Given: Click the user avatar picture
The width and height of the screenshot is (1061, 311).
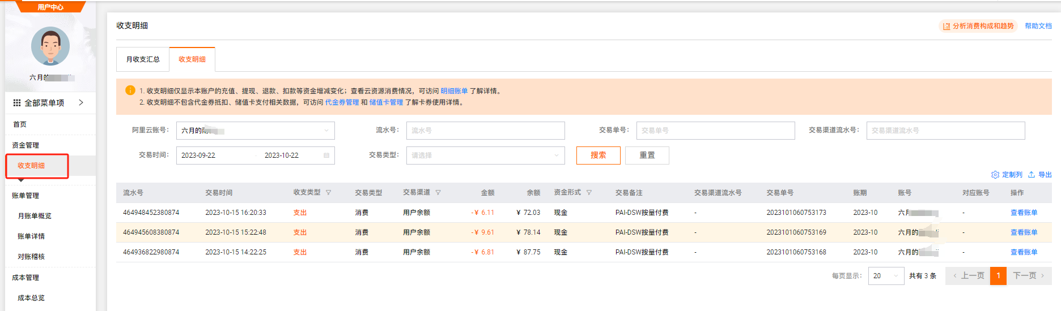Looking at the screenshot, I should [x=50, y=46].
